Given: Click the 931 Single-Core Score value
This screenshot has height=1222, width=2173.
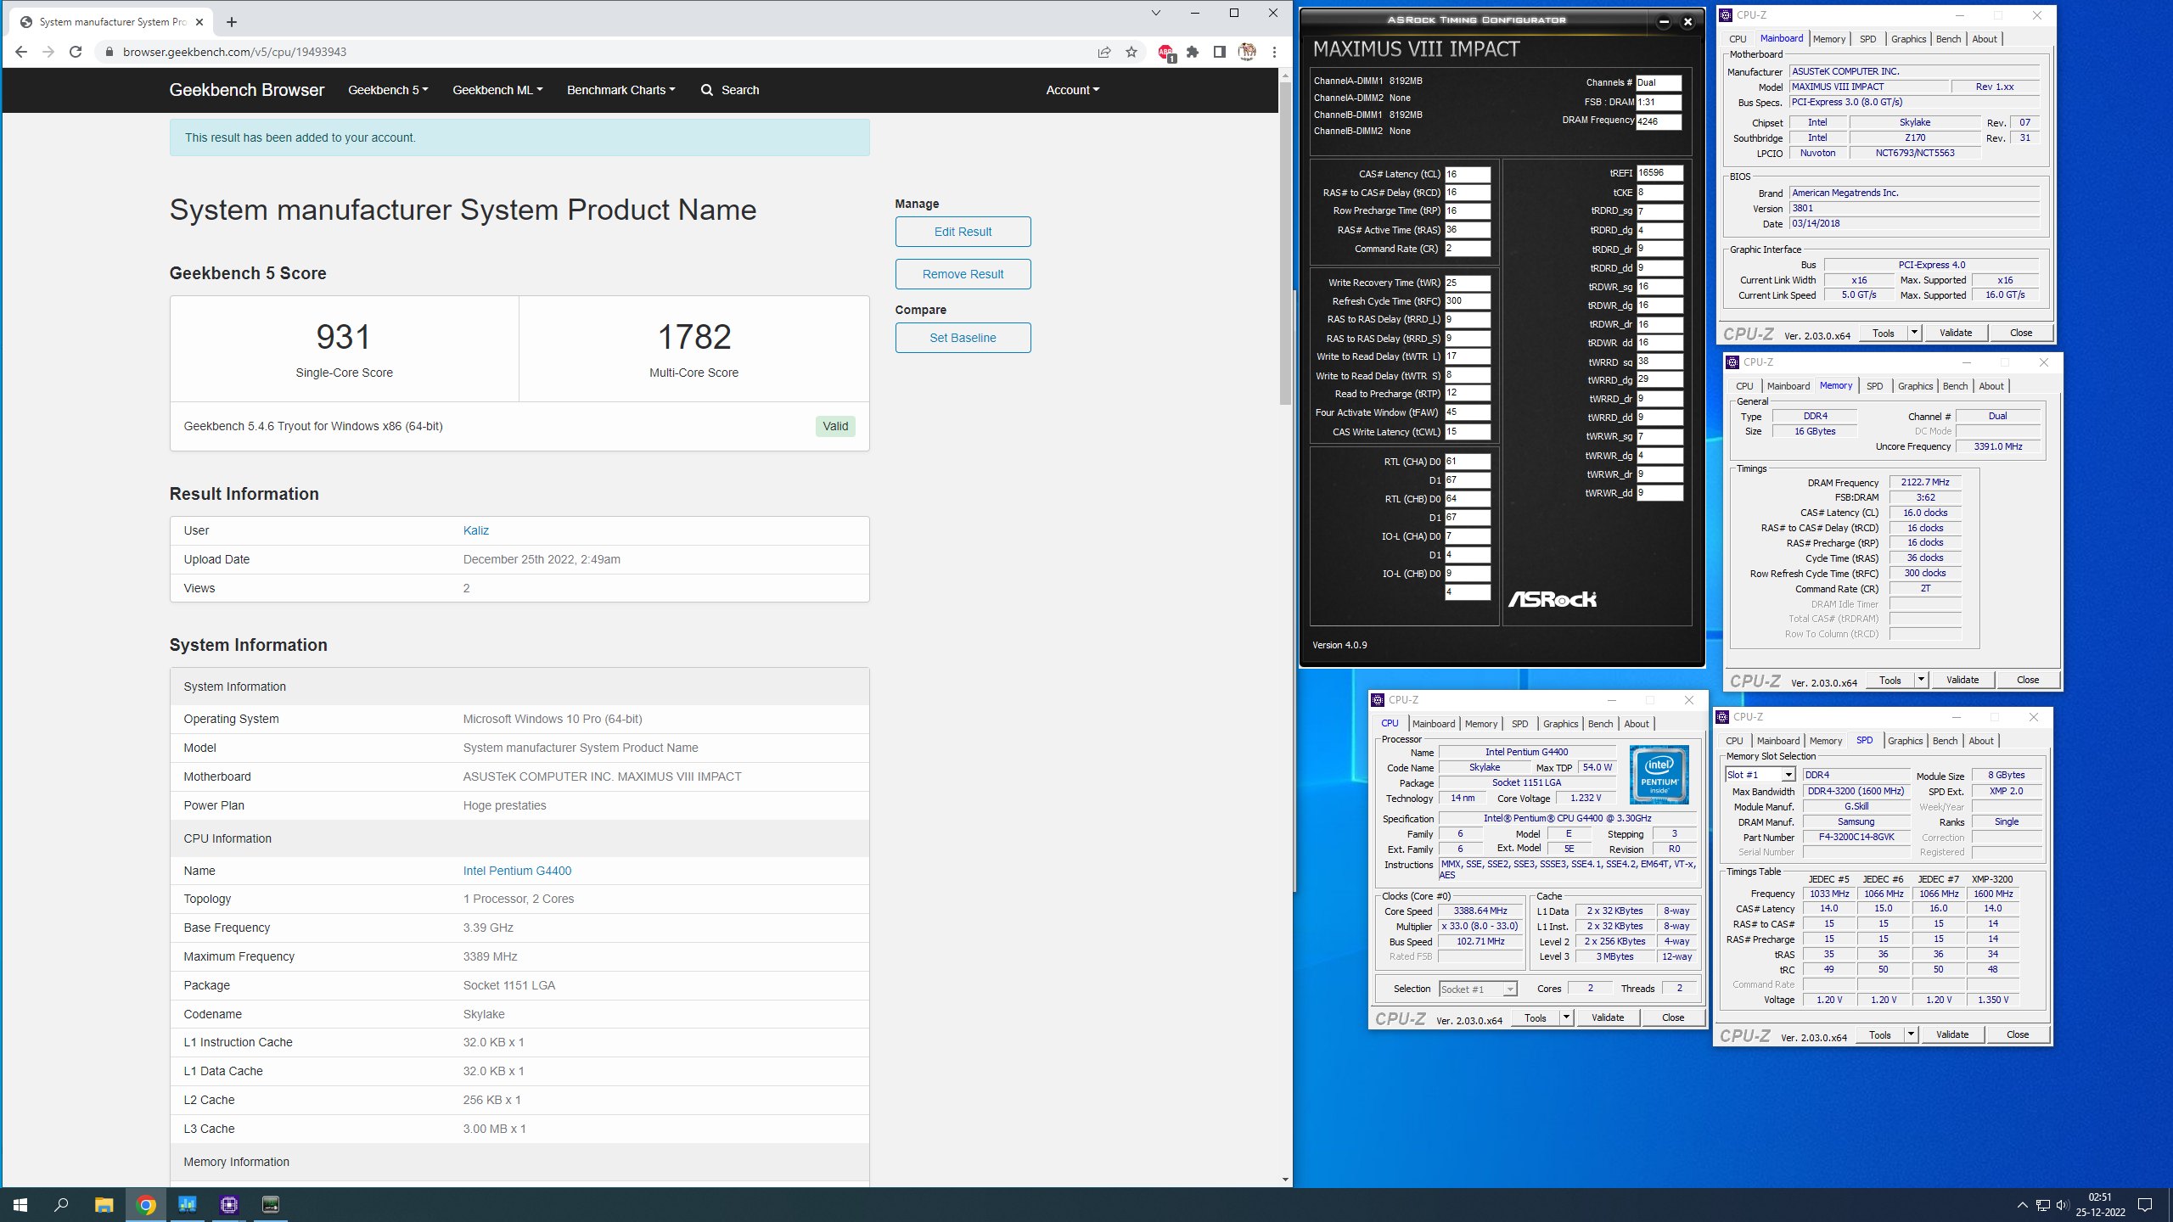Looking at the screenshot, I should point(344,337).
